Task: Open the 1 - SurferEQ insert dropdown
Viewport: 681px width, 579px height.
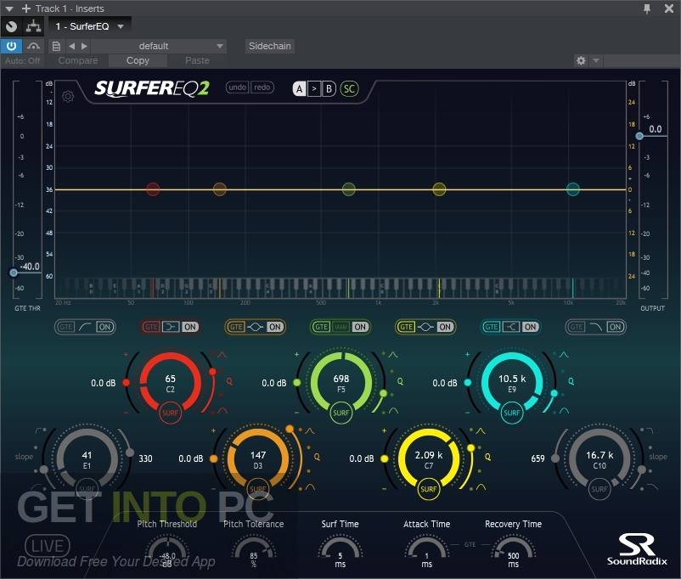Action: (x=89, y=26)
